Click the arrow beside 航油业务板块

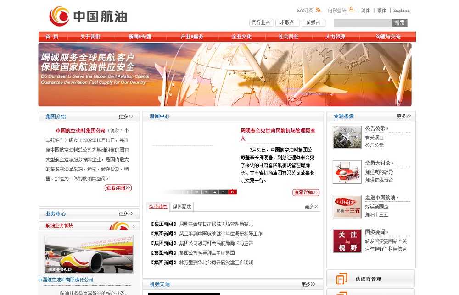134,226
